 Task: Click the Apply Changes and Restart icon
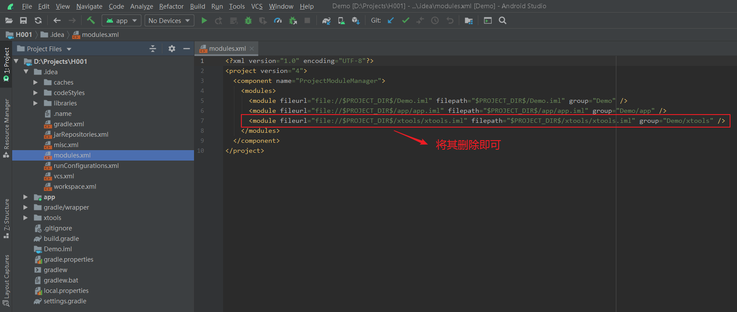[219, 20]
